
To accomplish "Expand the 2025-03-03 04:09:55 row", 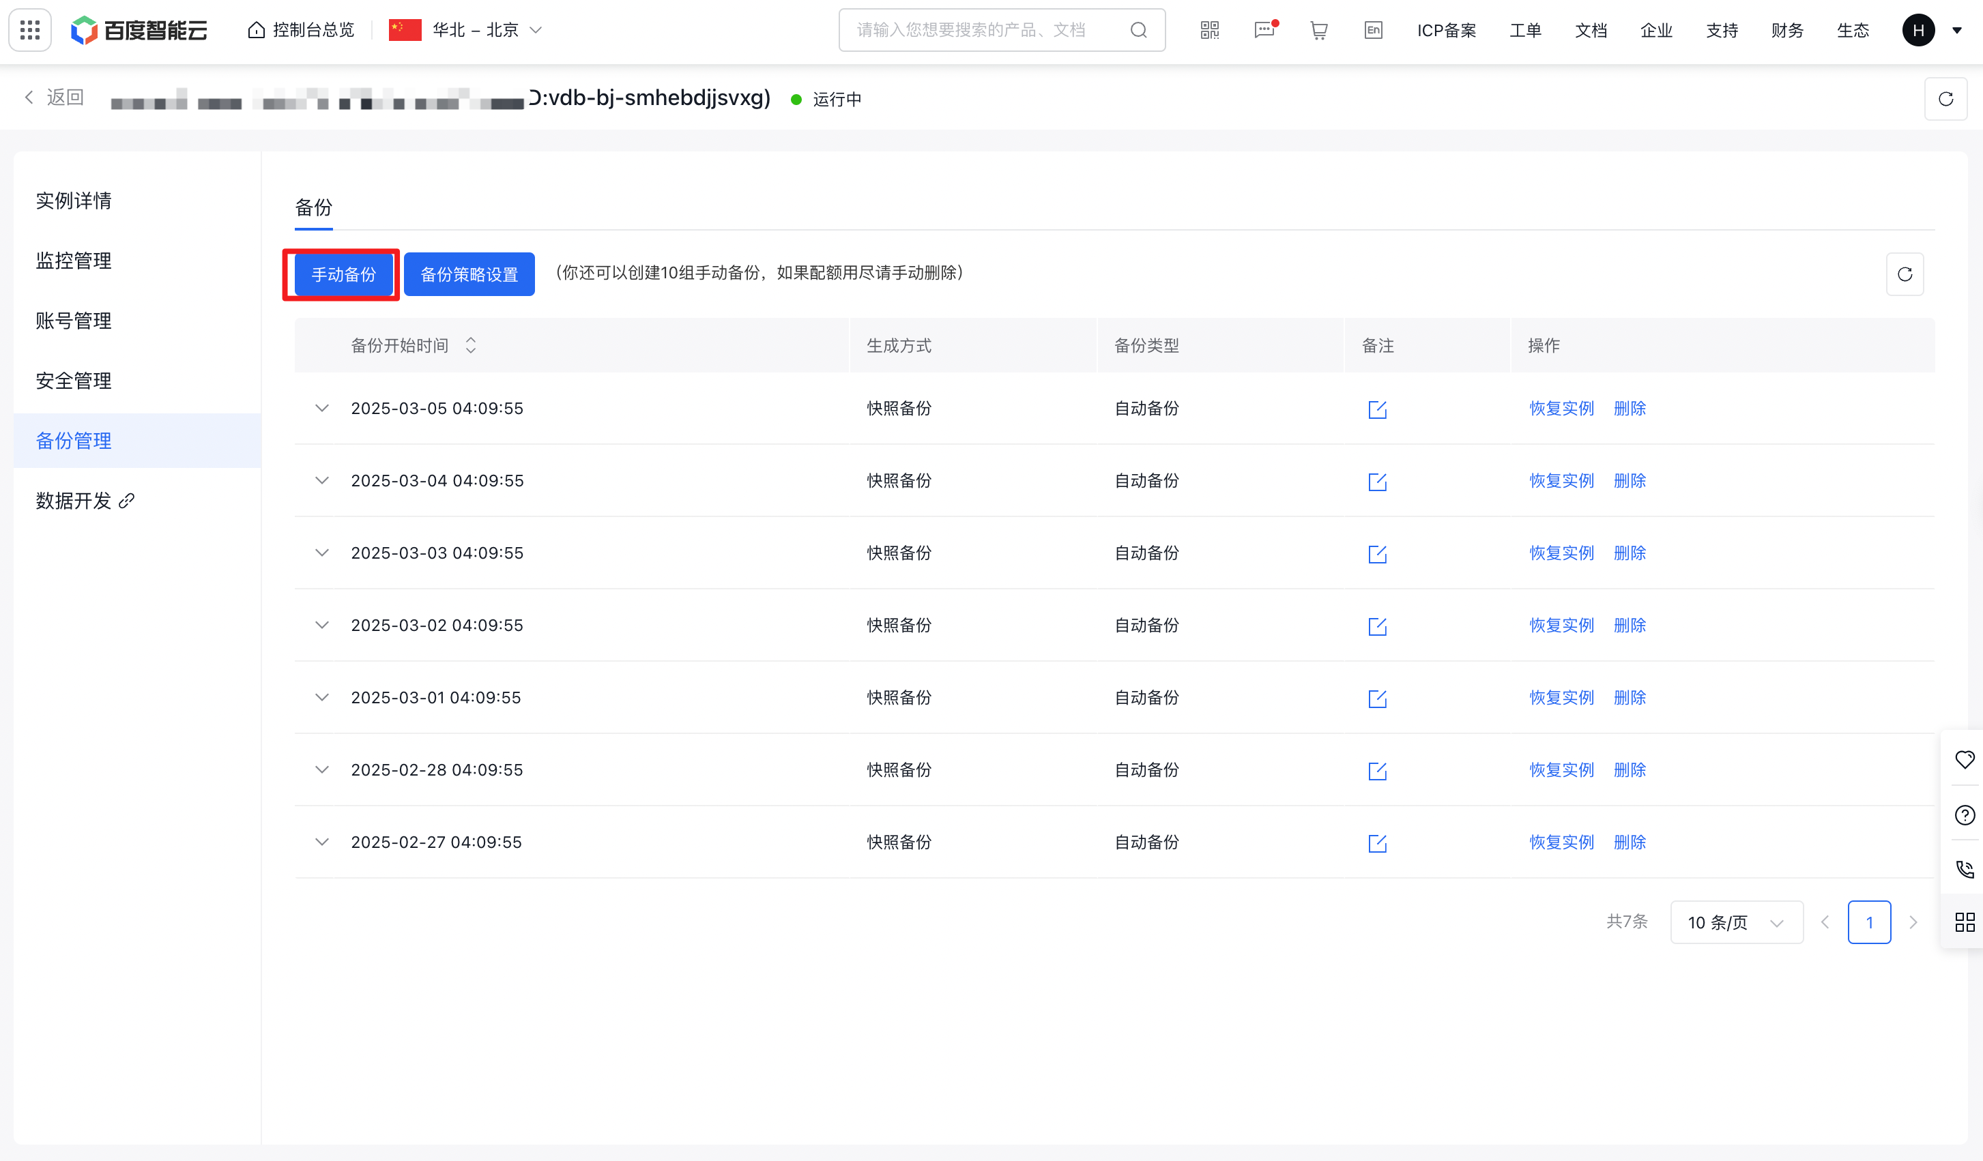I will [x=322, y=553].
